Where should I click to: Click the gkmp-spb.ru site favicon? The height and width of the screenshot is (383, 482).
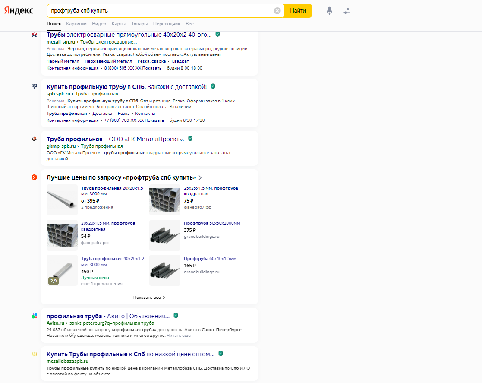tap(35, 139)
